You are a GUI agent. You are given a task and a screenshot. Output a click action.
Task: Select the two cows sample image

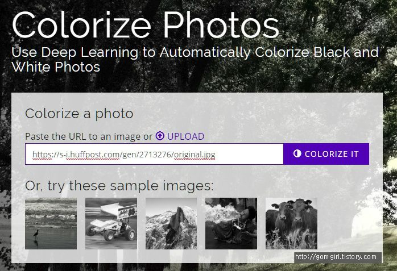coord(291,223)
